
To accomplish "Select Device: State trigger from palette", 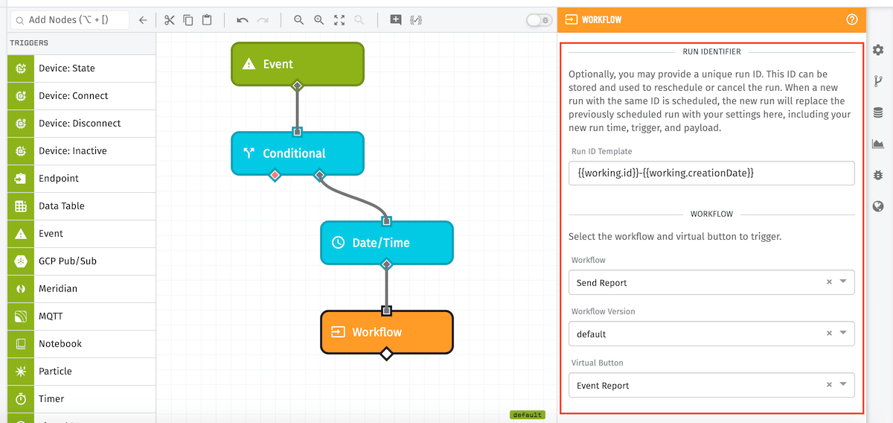I will click(x=82, y=69).
